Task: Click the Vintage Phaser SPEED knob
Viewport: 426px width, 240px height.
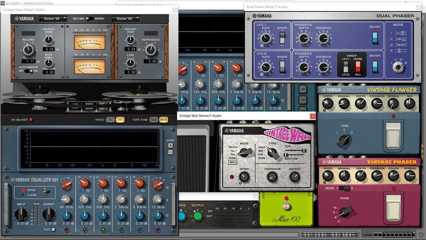Action: point(327,176)
